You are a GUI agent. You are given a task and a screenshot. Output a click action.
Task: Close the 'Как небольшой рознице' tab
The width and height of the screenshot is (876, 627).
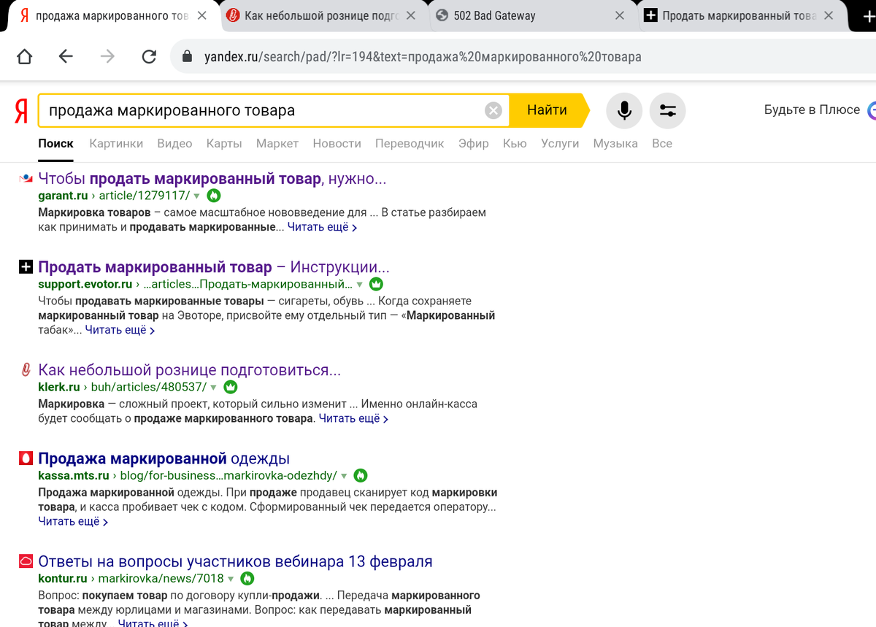[411, 15]
